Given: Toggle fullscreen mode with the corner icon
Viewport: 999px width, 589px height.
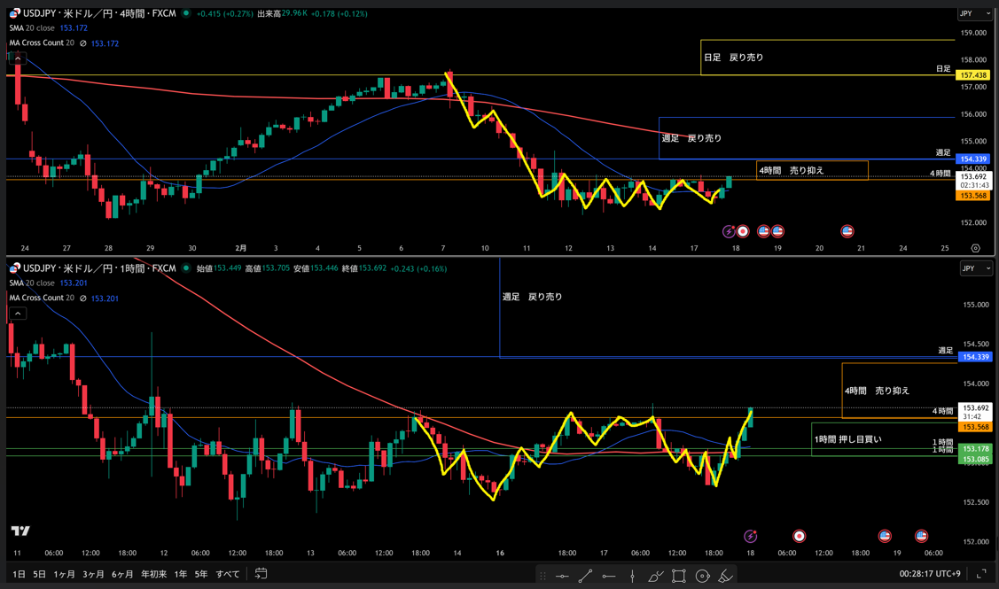Looking at the screenshot, I should pyautogui.click(x=981, y=574).
